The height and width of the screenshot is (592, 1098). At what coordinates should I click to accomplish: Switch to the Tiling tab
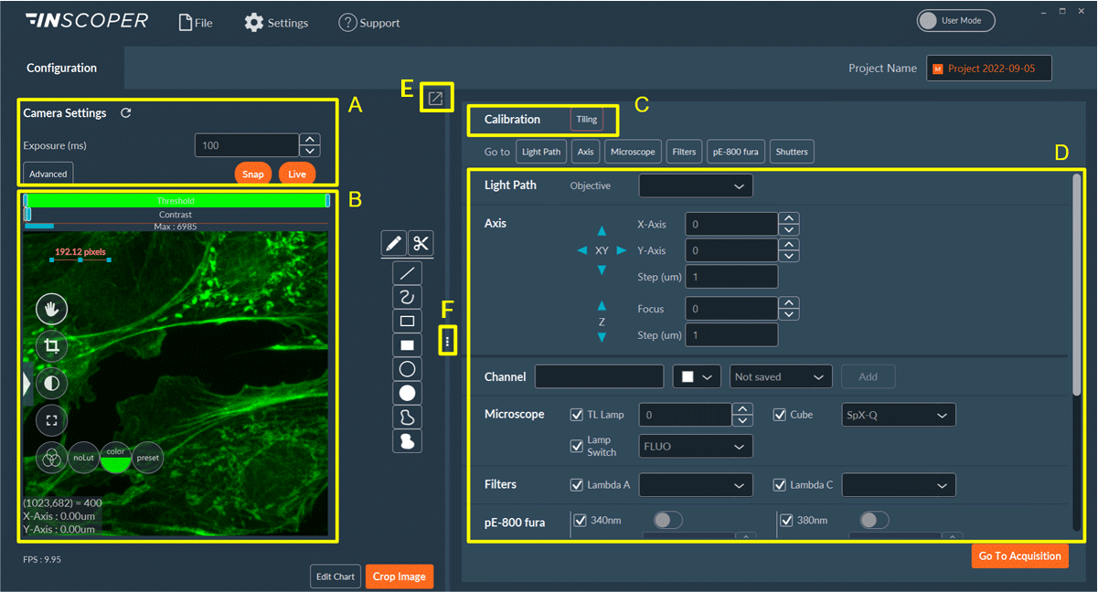pyautogui.click(x=586, y=120)
